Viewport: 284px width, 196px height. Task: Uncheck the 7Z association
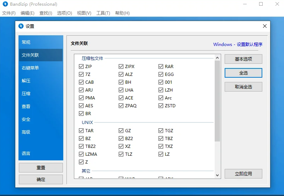tap(81, 74)
